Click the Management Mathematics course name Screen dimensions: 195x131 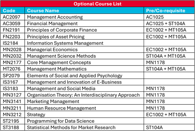click(x=57, y=69)
